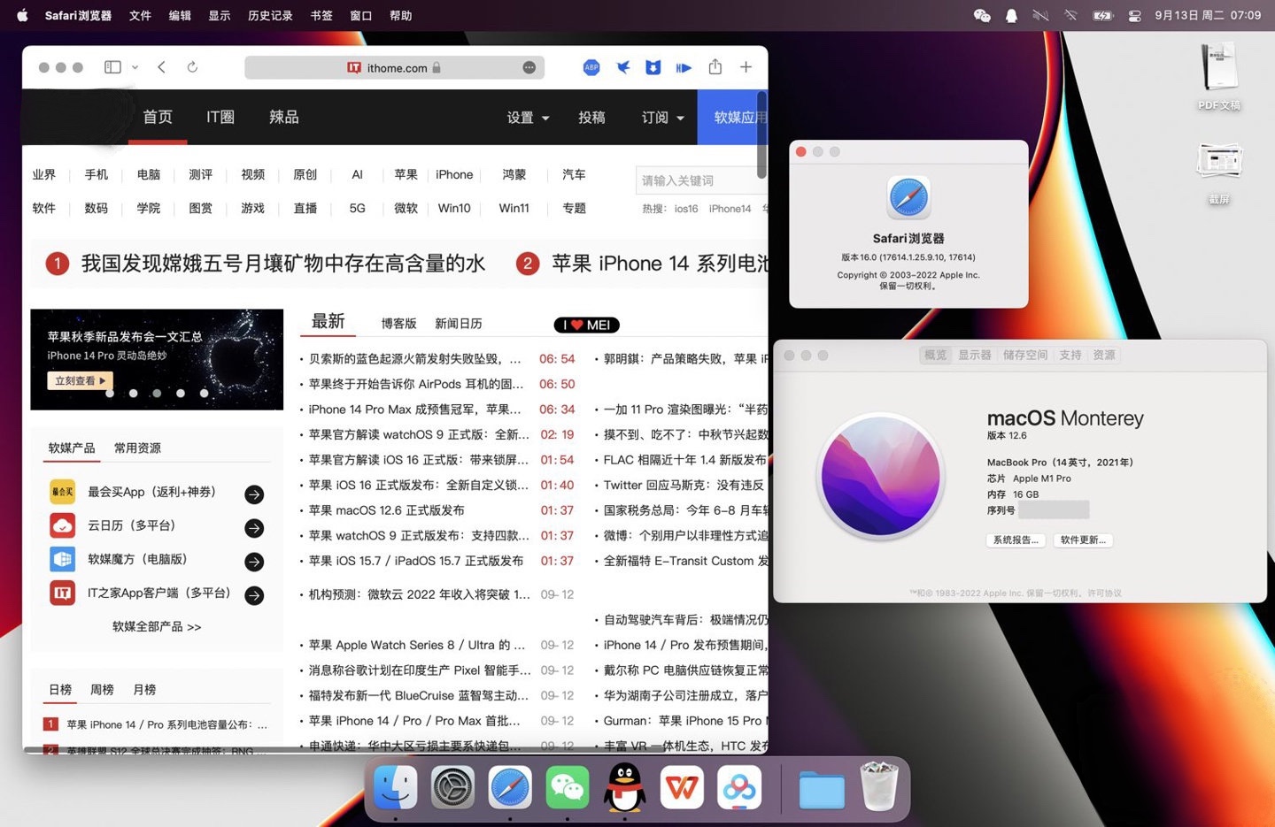Open the iPhone category link
The image size is (1275, 827).
tap(454, 175)
